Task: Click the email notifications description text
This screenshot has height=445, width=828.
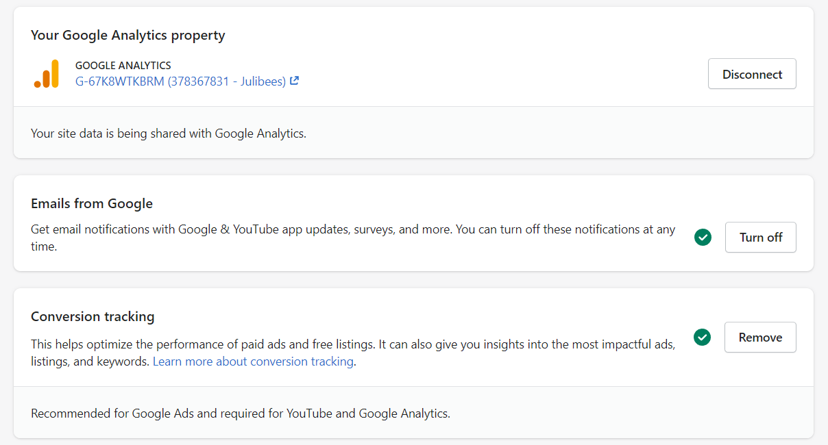Action: pyautogui.click(x=240, y=229)
